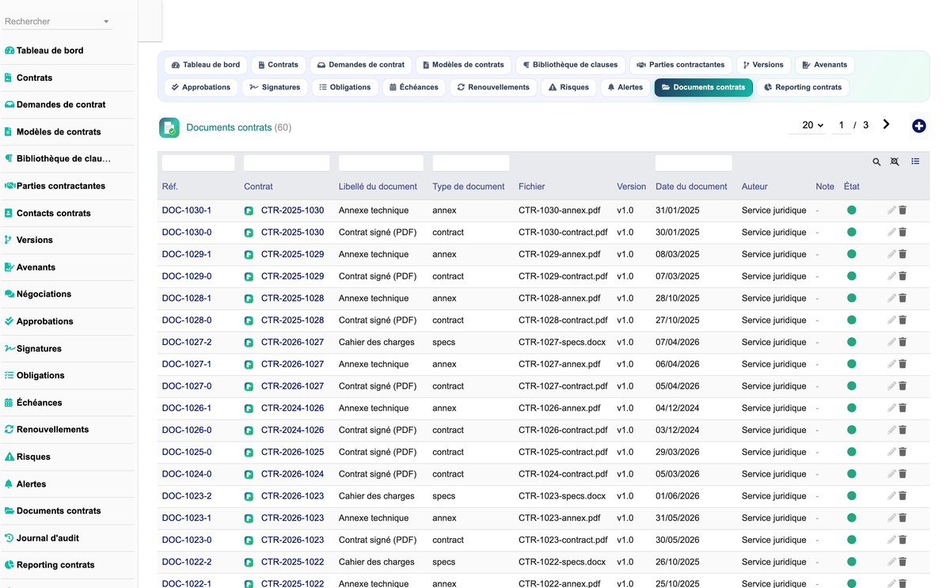Viewport: 950px width, 588px height.
Task: Click the green status dot of DOC-1028-1
Action: [x=852, y=298]
